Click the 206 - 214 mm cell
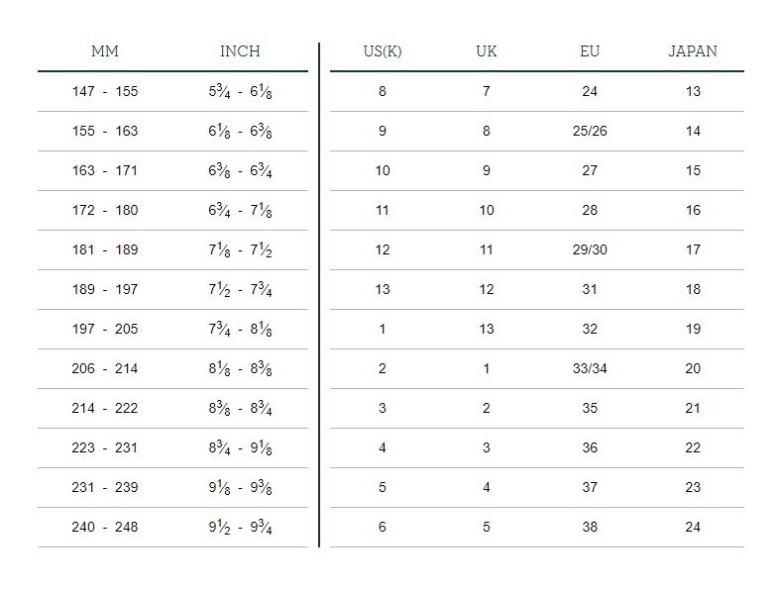The width and height of the screenshot is (778, 592). [x=105, y=368]
